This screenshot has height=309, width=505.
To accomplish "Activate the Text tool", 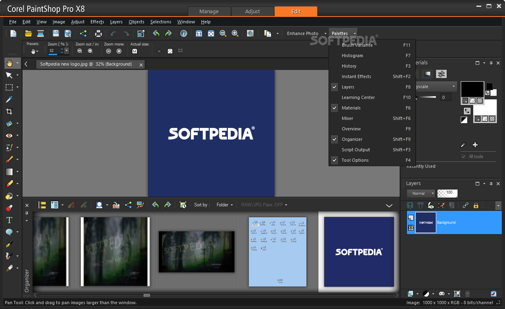I will [x=9, y=220].
